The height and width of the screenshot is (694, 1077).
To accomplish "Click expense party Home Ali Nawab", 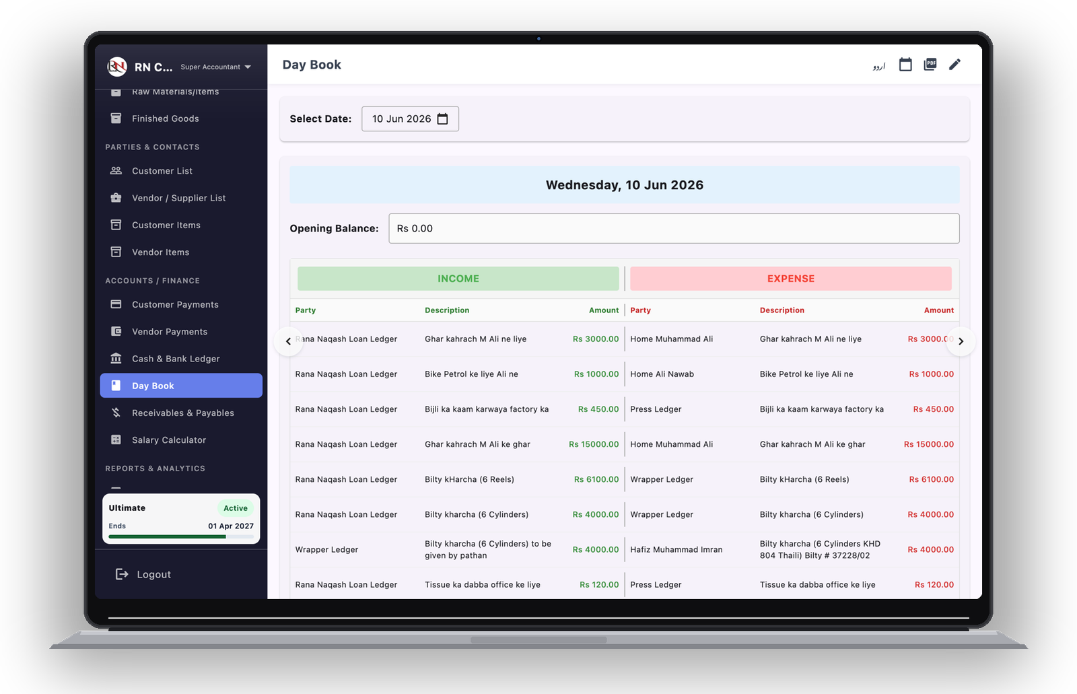I will pyautogui.click(x=662, y=374).
